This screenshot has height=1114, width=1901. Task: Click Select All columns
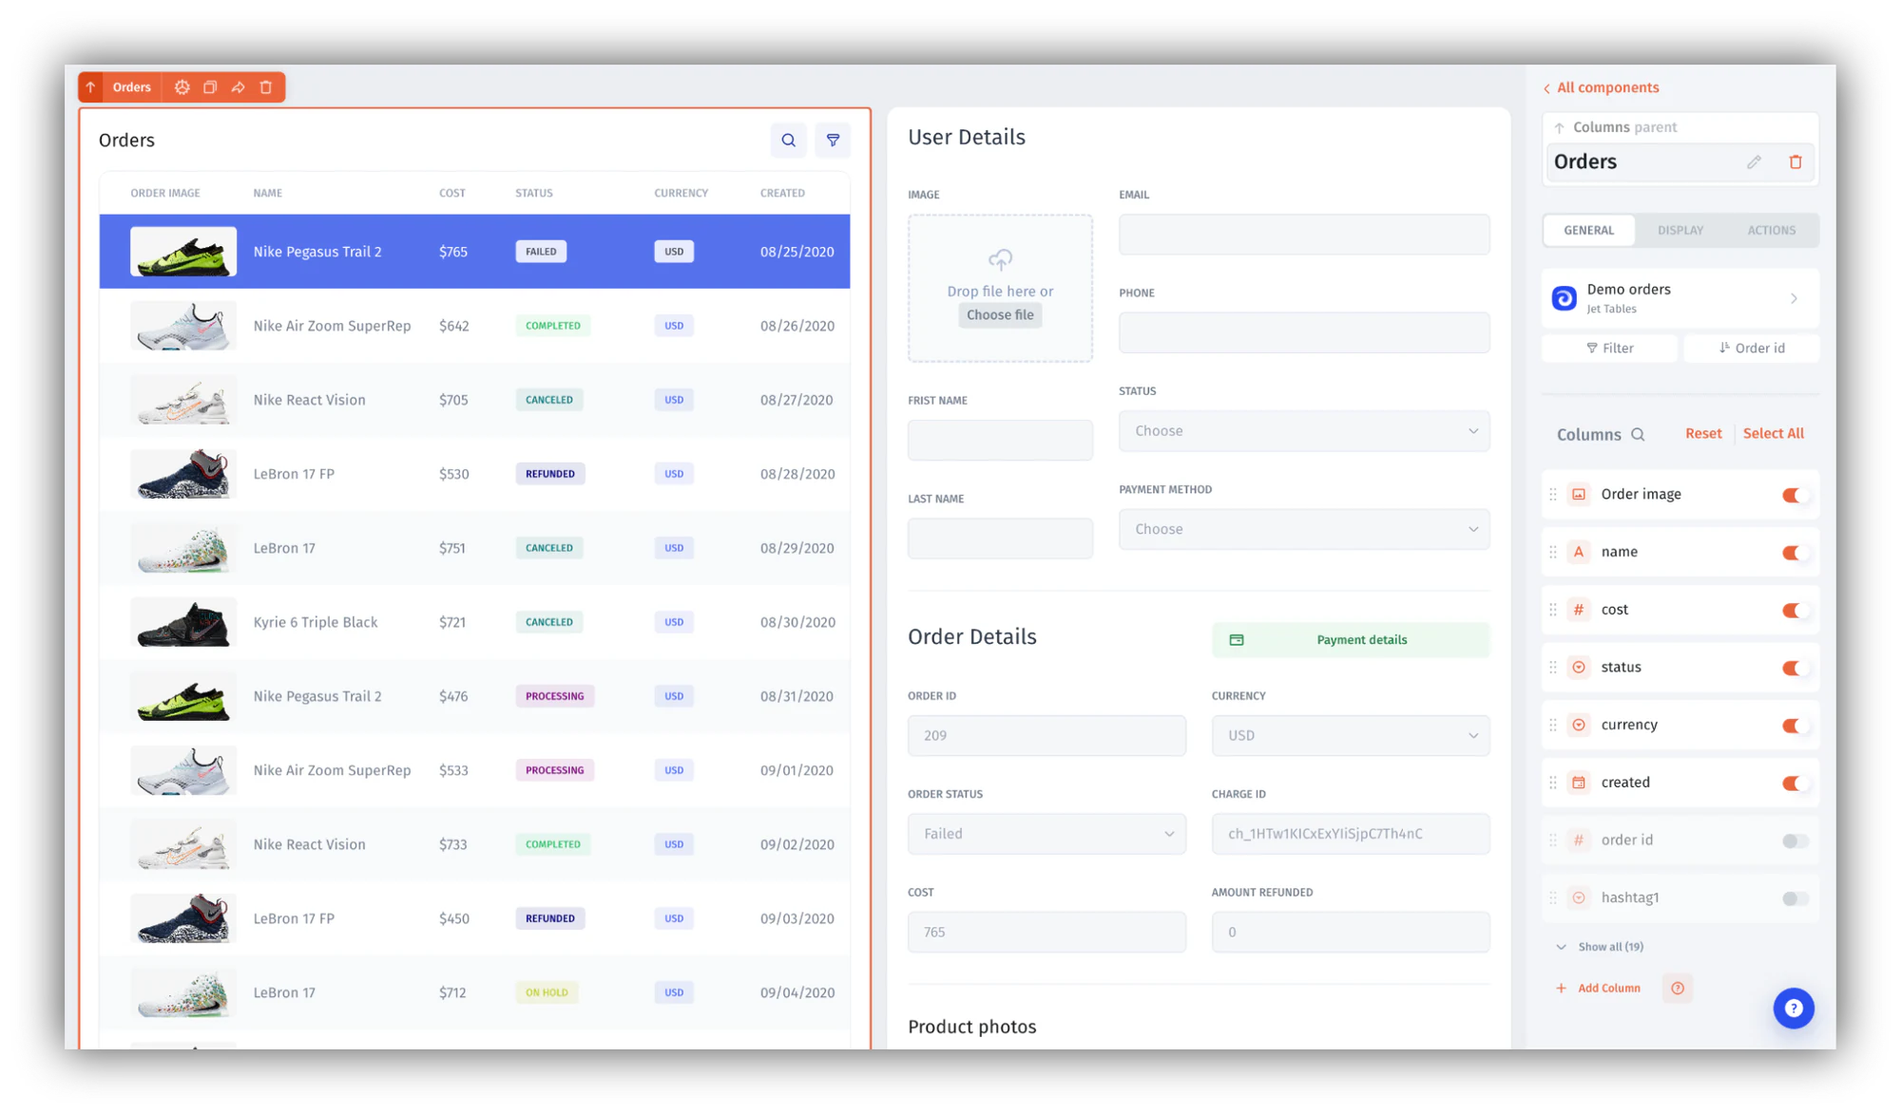click(1773, 433)
